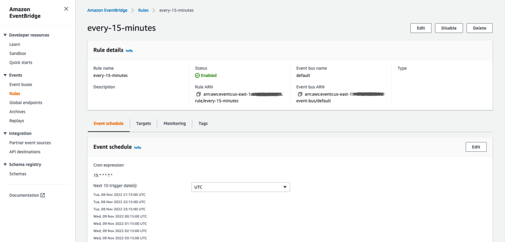
Task: Collapse the Developer resources section
Action: [x=5, y=35]
